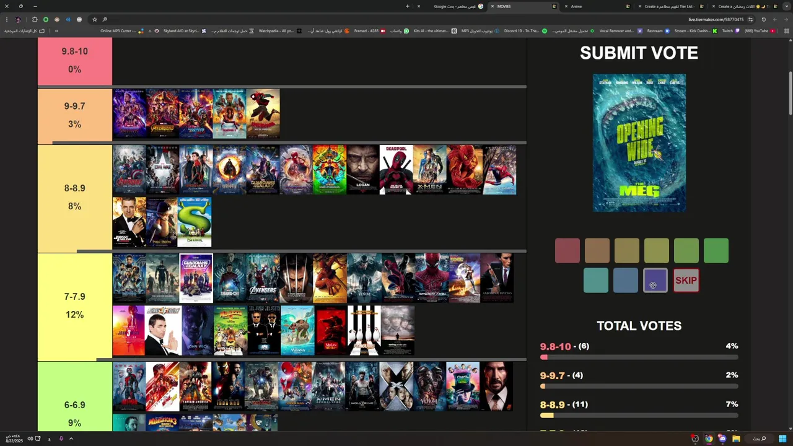Open the browser extensions puzzle icon
This screenshot has width=793, height=446.
click(x=35, y=19)
